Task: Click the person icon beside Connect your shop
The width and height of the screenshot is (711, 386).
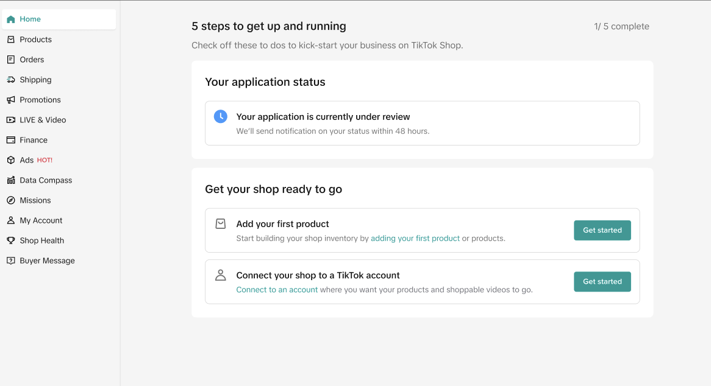Action: [221, 275]
